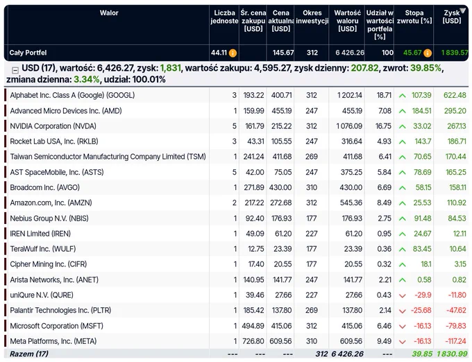The height and width of the screenshot is (362, 472).
Task: Click up arrow in IREN Limited row
Action: [402, 234]
